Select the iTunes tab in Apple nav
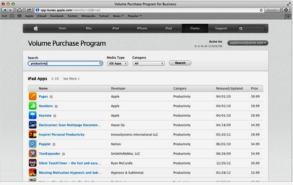This screenshot has height=185, width=293. coord(195,28)
